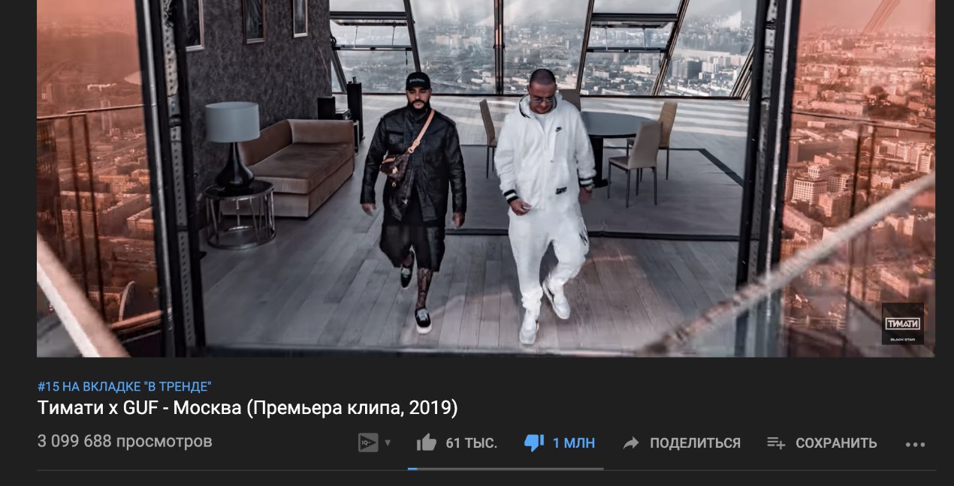Click the video frame to pause playback
The width and height of the screenshot is (954, 486).
pos(486,178)
